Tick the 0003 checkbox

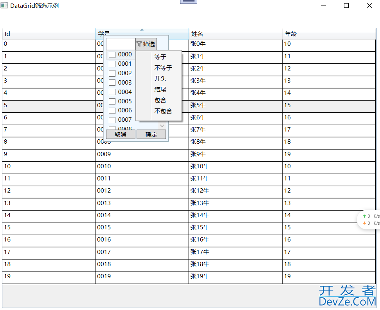[112, 83]
